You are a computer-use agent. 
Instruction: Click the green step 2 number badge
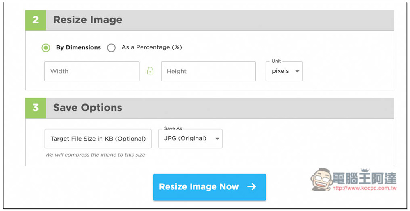coord(36,20)
